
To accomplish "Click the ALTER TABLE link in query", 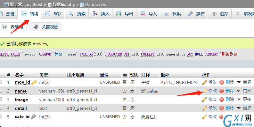I will [x=10, y=54].
